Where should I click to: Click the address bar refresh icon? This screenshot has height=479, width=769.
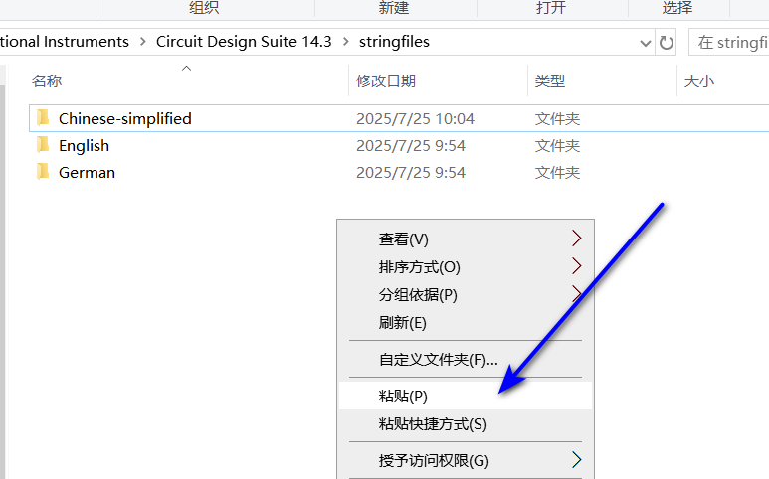(x=667, y=42)
